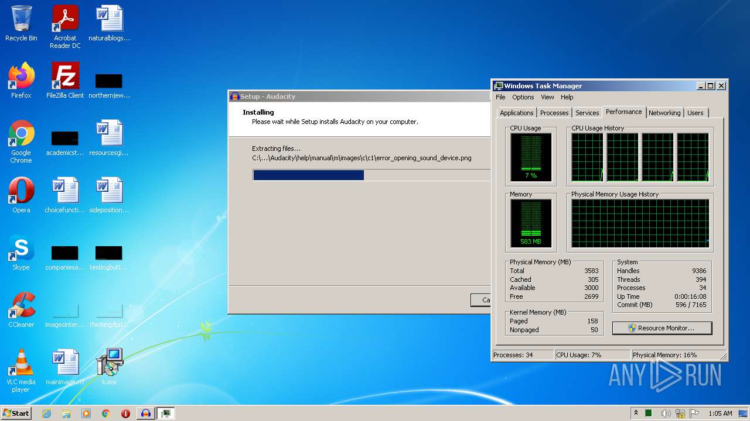The image size is (750, 421).
Task: Open Internet Explorer from the taskbar
Action: point(46,413)
